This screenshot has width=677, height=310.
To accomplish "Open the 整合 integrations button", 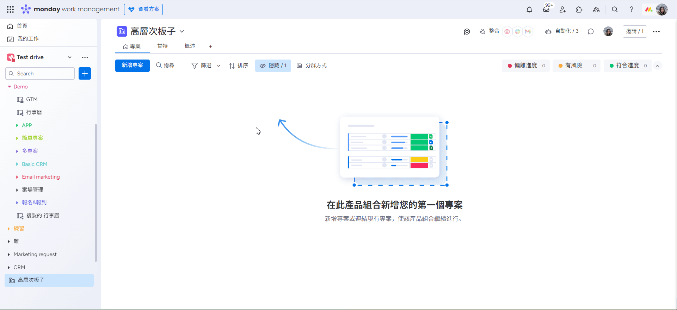I will point(489,31).
